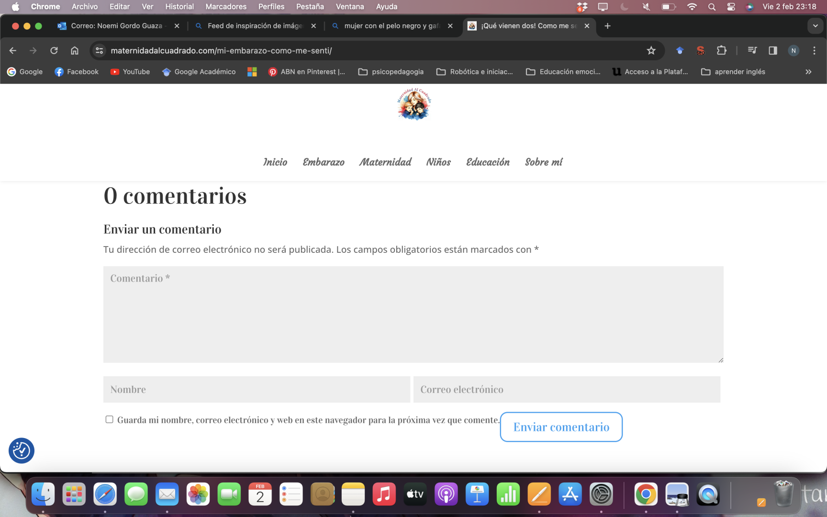
Task: Toggle the Chrome side panel icon
Action: point(772,50)
